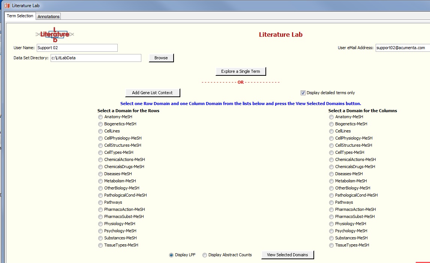
Task: Click the Browse button
Action: [x=161, y=58]
